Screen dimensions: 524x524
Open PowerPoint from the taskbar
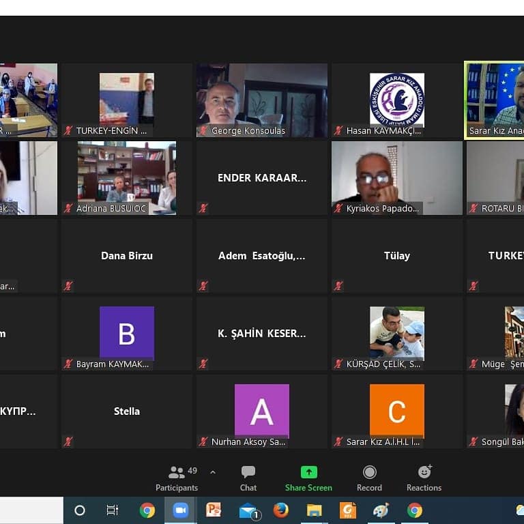[214, 510]
